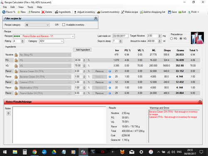Image resolution: width=208 pixels, height=156 pixels.
Task: Save the recipe file via toolbar
Action: point(172,12)
